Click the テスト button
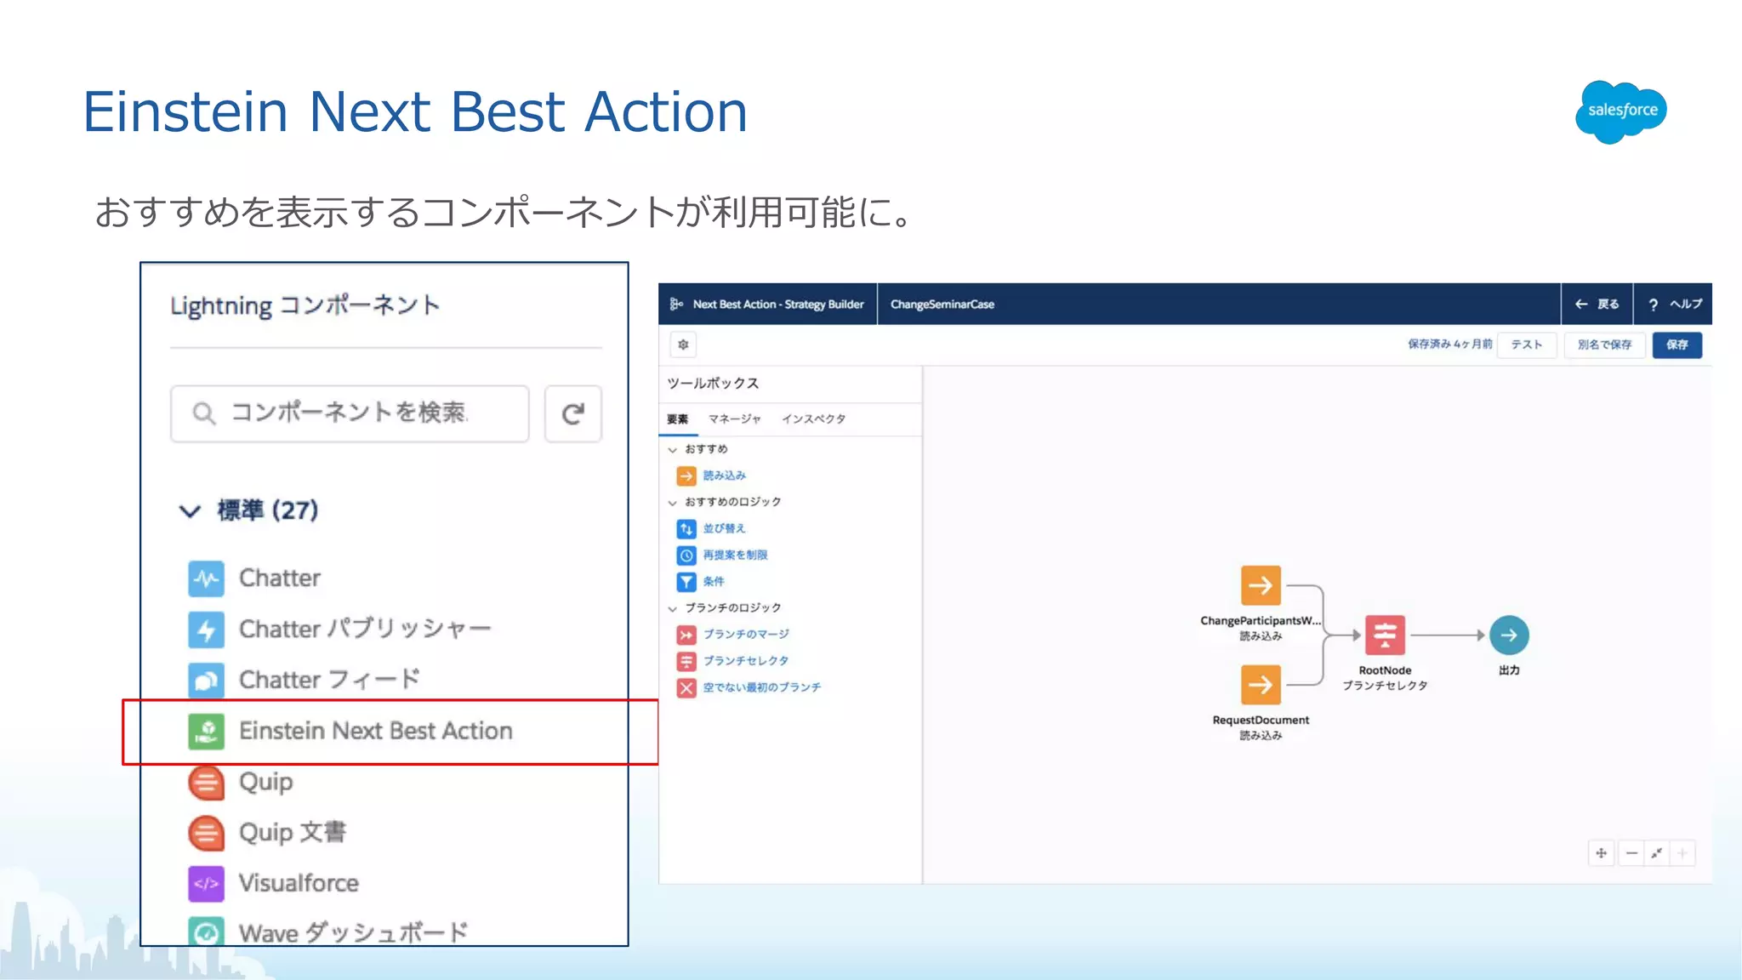 [1526, 345]
